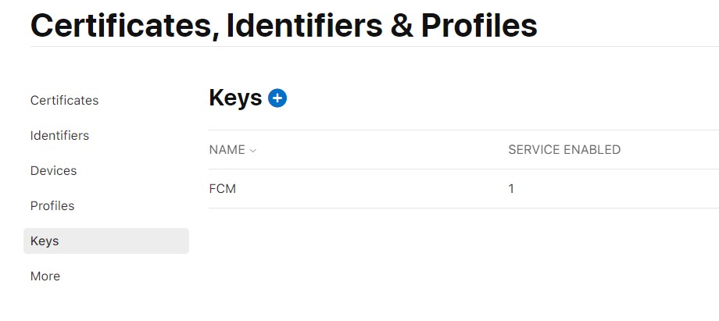Open the Devices sidebar item

[53, 171]
